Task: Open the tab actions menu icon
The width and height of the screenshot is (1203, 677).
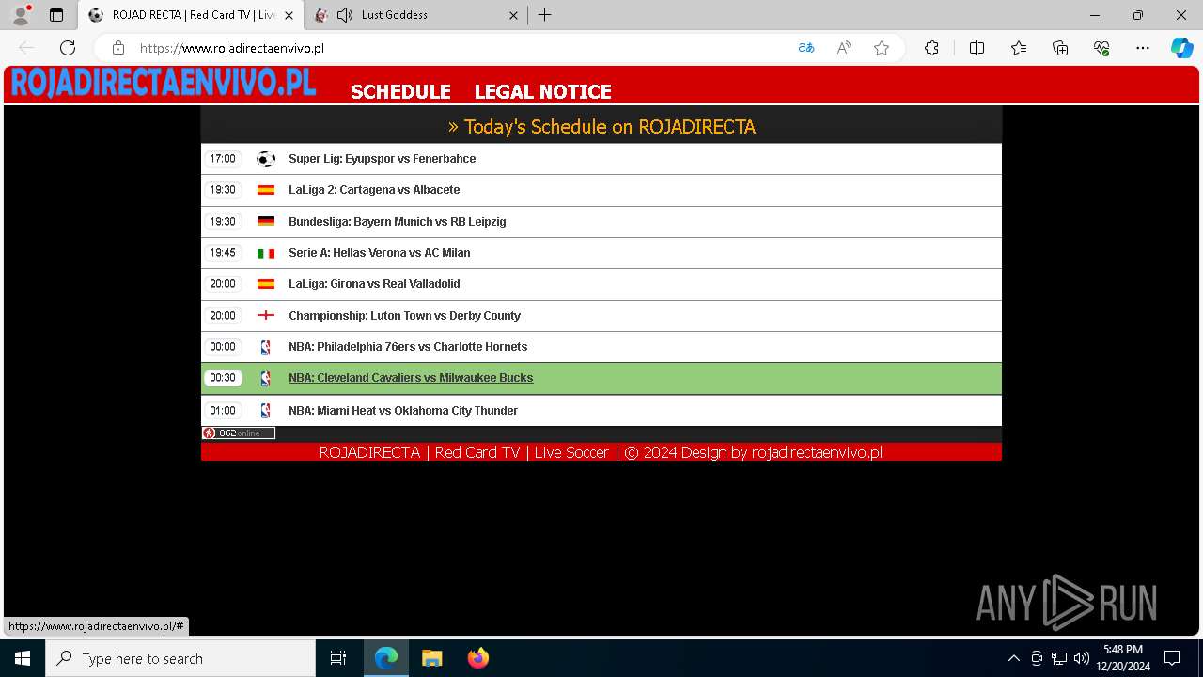Action: point(56,15)
